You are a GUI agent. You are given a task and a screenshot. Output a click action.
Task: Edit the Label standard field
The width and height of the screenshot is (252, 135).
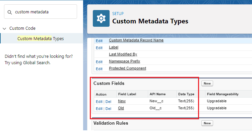tap(99, 48)
